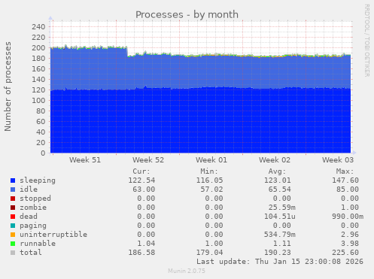Click the 'Munin 2.0.75' version text

pyautogui.click(x=187, y=271)
